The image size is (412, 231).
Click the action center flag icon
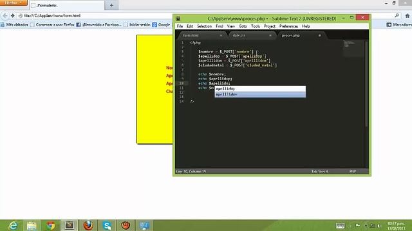(358, 225)
